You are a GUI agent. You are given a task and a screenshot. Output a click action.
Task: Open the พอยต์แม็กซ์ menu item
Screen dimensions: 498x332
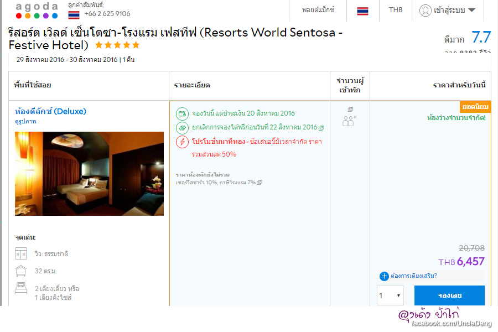click(318, 11)
